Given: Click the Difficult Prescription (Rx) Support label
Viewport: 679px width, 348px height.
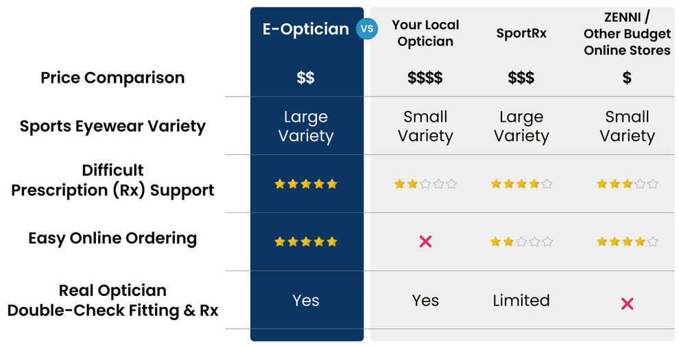Looking at the screenshot, I should coord(112,180).
